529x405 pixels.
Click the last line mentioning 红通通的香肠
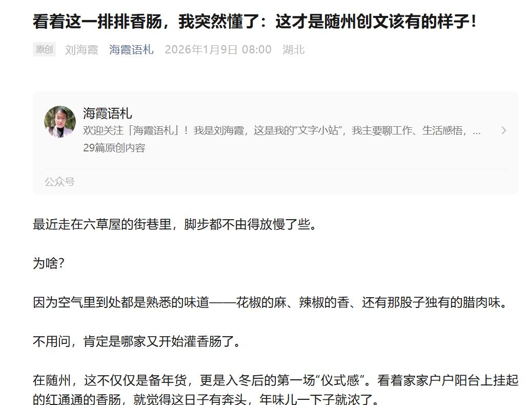[206, 399]
